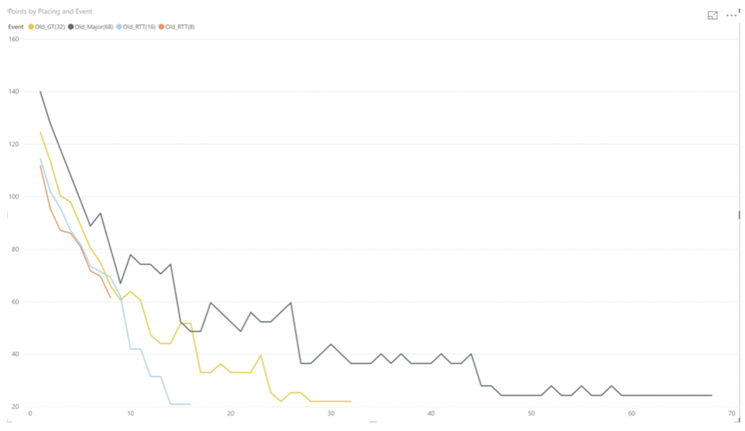Screen dimensions: 745x431
Task: Click the start of the orange Old_RTT(8) line
Action: [x=40, y=166]
